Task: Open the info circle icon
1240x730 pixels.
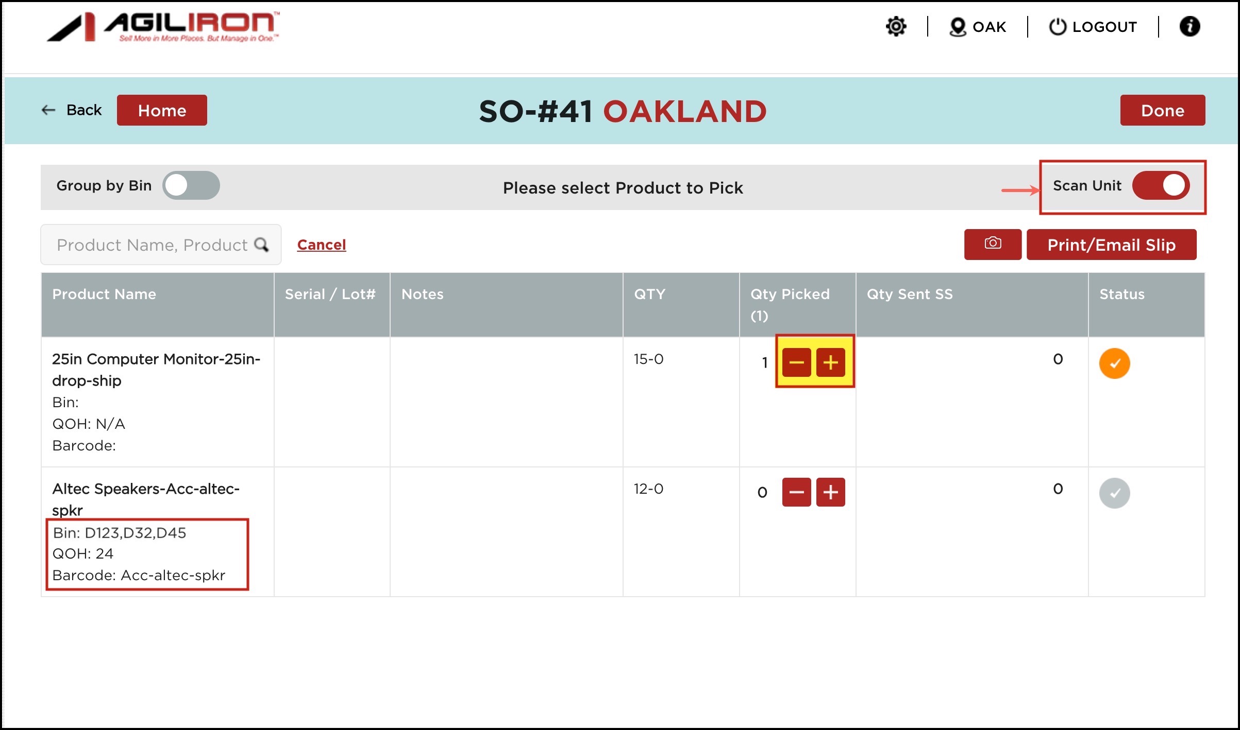Action: tap(1189, 26)
